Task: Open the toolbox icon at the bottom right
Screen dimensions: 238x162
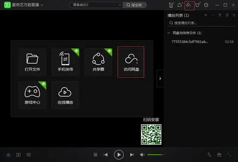Action: click(x=219, y=155)
